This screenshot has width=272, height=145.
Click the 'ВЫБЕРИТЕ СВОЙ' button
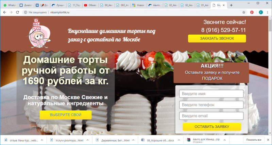click(x=66, y=115)
